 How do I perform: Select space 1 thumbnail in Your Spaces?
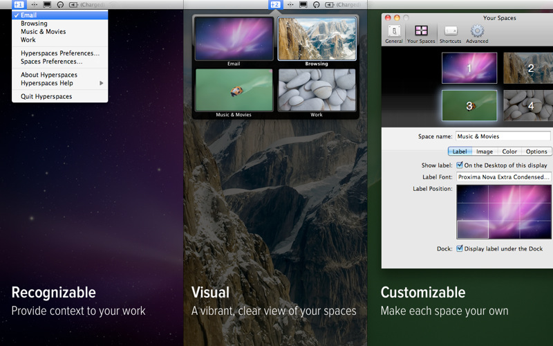point(469,68)
